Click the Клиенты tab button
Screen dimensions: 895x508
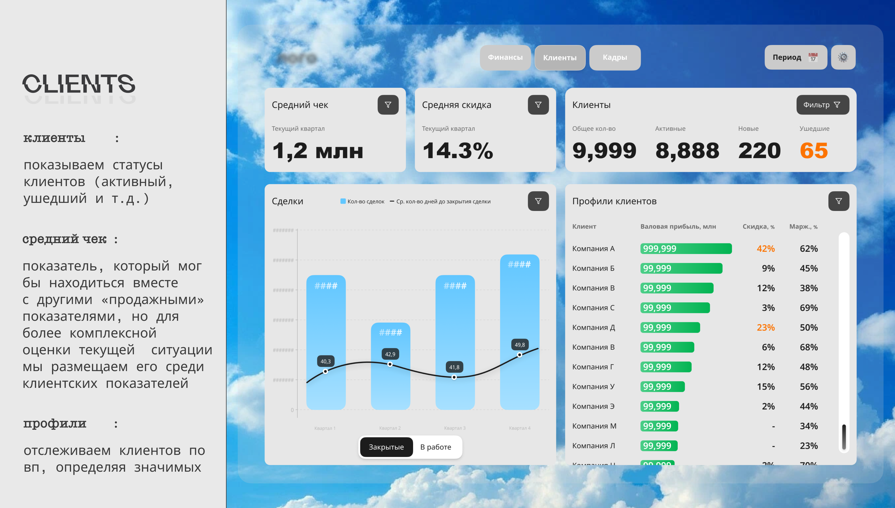tap(560, 58)
